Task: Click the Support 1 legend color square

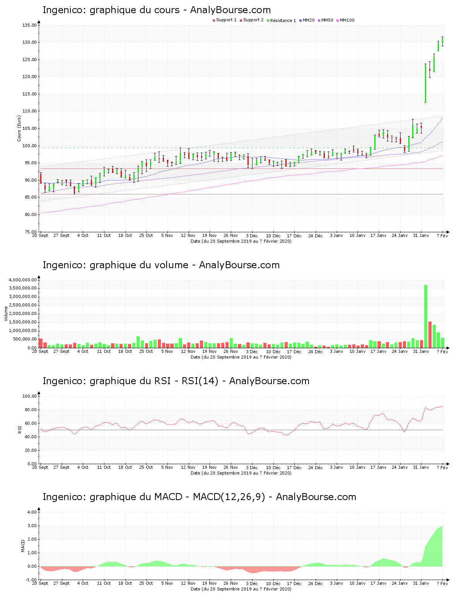Action: tap(214, 20)
